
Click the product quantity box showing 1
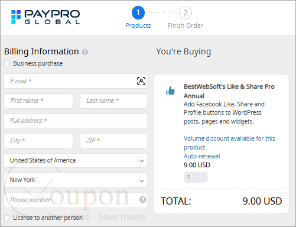[x=196, y=177]
